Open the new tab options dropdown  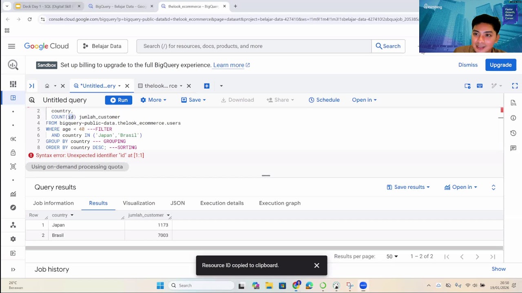click(x=221, y=86)
